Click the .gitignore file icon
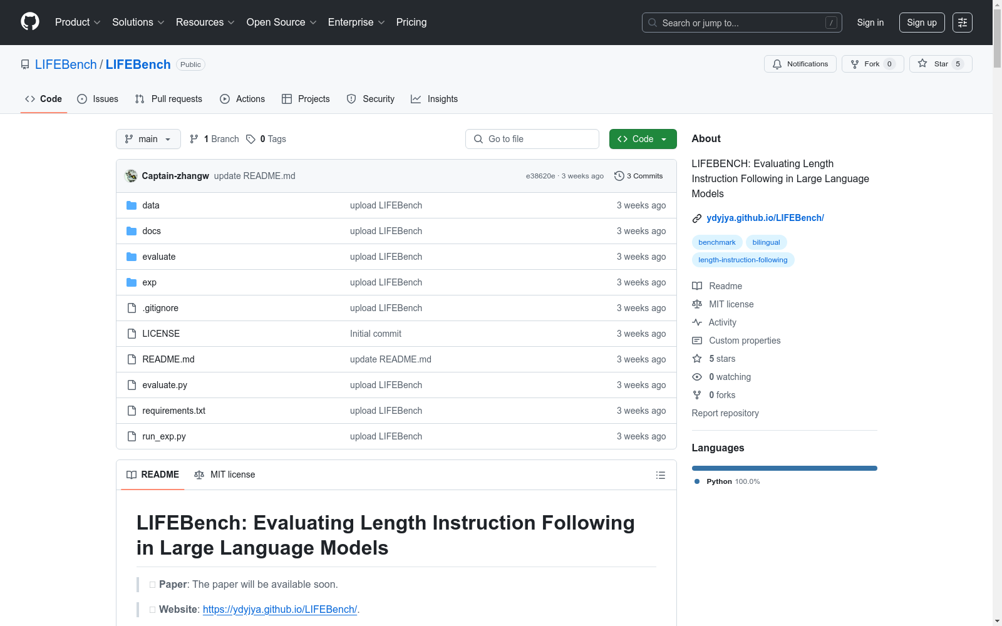The height and width of the screenshot is (626, 1002). point(132,308)
